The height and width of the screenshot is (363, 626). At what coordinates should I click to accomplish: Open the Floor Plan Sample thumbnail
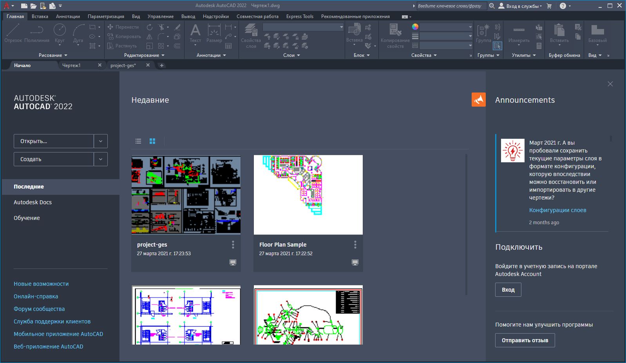point(308,195)
